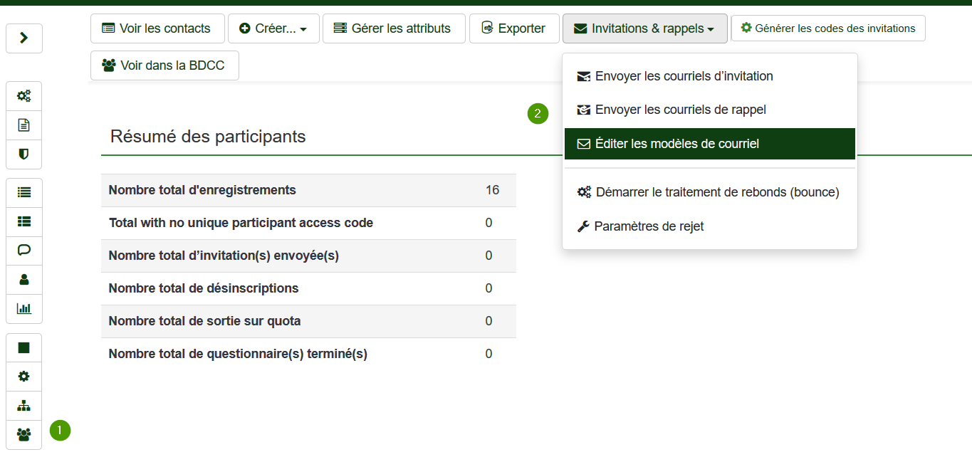Image resolution: width=972 pixels, height=462 pixels.
Task: Collapse the Invitations & rappels dropdown
Action: 645,28
